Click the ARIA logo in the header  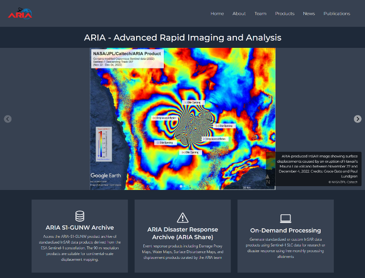pos(20,13)
